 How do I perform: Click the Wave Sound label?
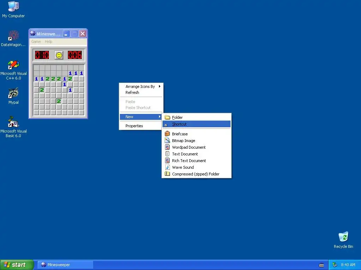[183, 167]
